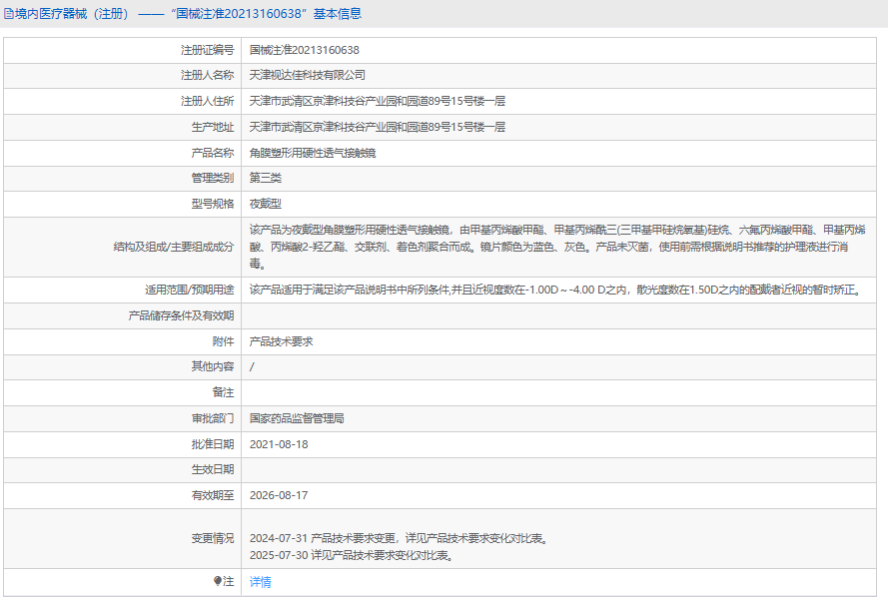Click attachment value 产品技术要求

(x=282, y=341)
